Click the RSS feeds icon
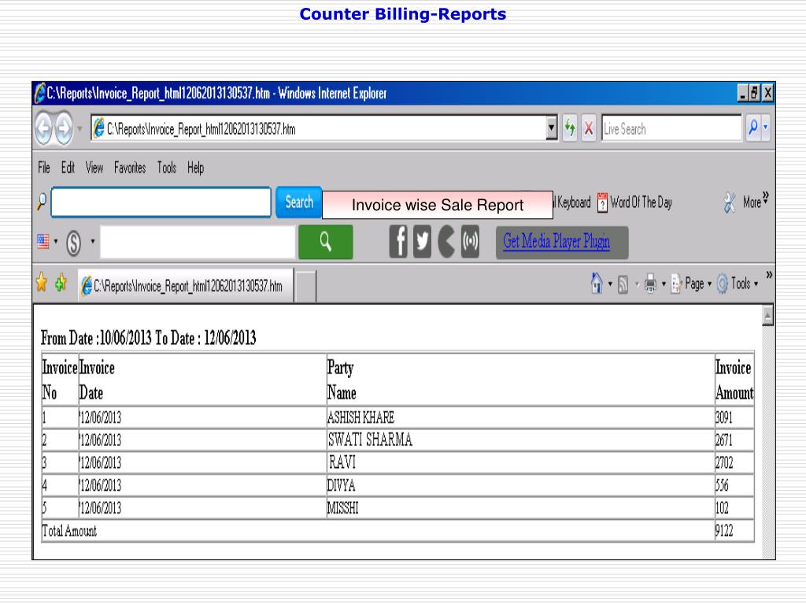The image size is (806, 605). tap(623, 284)
